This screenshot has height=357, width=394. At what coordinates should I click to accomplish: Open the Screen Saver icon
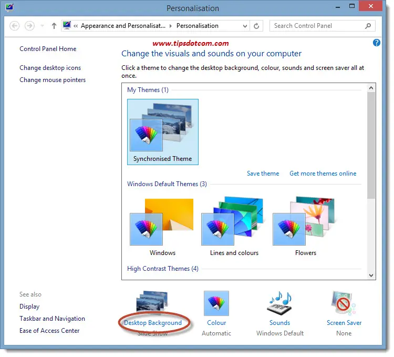click(344, 303)
